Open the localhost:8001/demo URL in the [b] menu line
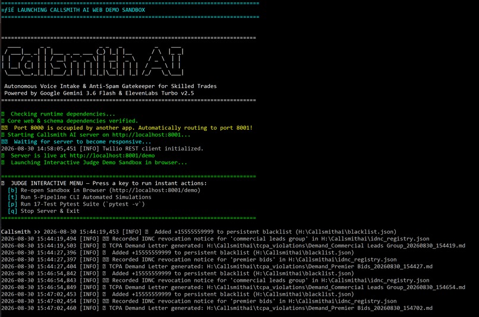The height and width of the screenshot is (317, 479). 155,190
